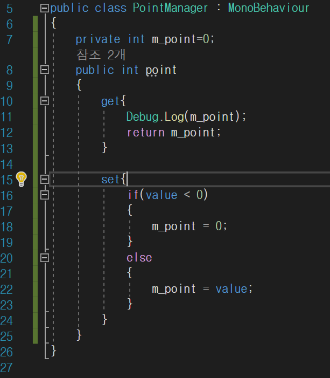Image resolution: width=330 pixels, height=378 pixels.
Task: Open the lightbulb quick actions on line 15
Action: [x=21, y=179]
